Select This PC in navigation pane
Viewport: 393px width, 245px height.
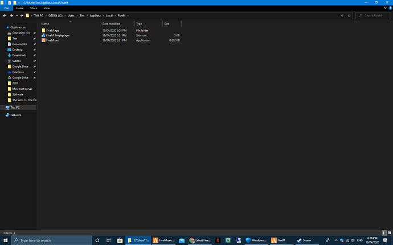[15, 107]
